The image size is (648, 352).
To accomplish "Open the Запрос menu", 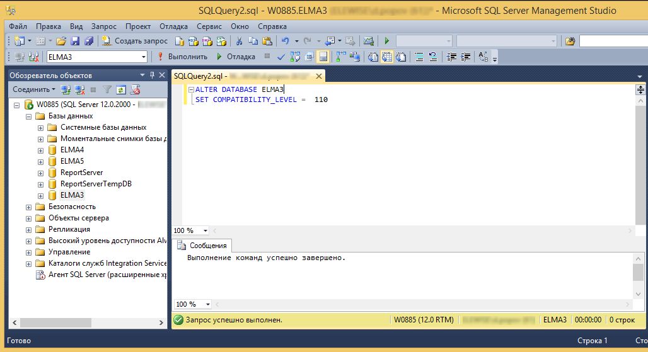I will 104,26.
